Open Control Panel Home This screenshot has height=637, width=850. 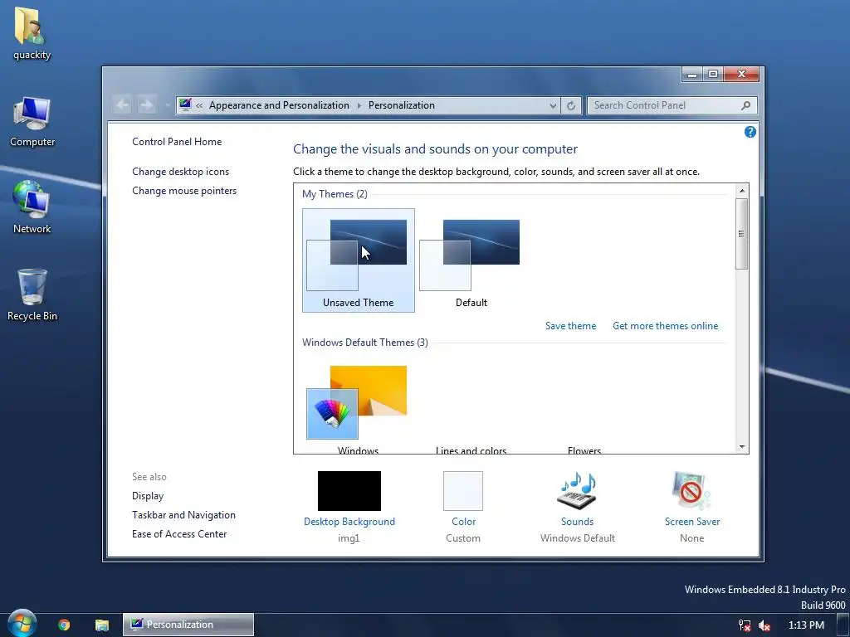click(177, 142)
